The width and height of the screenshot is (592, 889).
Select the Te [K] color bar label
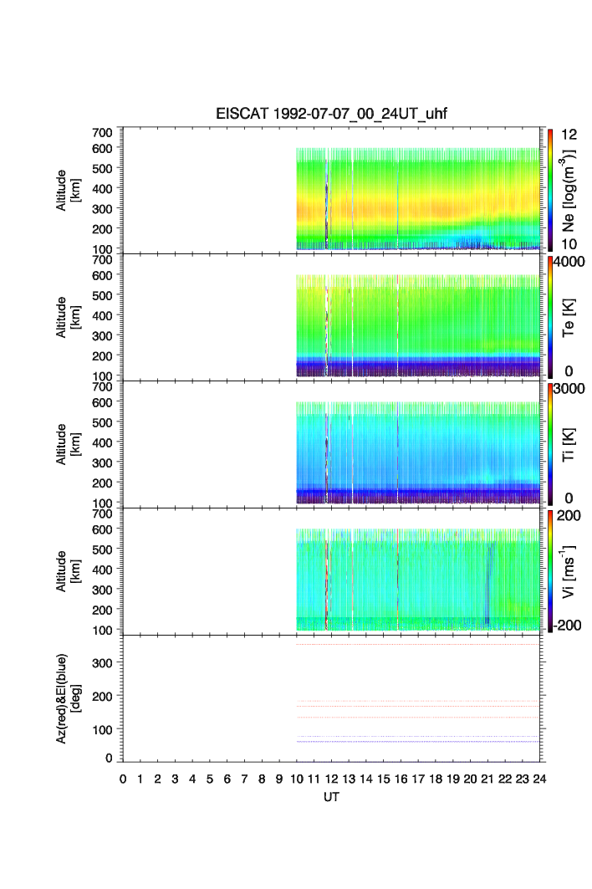569,318
